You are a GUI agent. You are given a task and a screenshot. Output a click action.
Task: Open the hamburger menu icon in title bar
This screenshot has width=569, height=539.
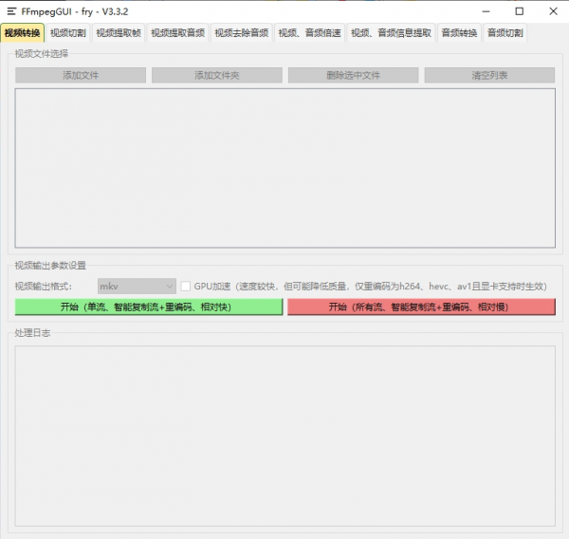(11, 11)
